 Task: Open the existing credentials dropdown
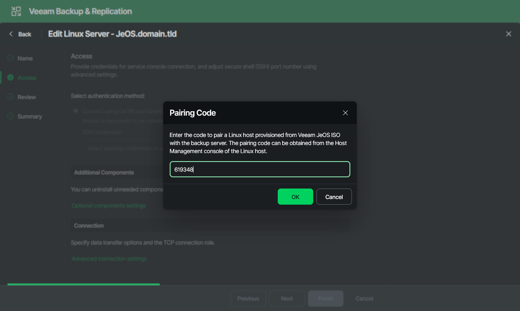pyautogui.click(x=121, y=148)
